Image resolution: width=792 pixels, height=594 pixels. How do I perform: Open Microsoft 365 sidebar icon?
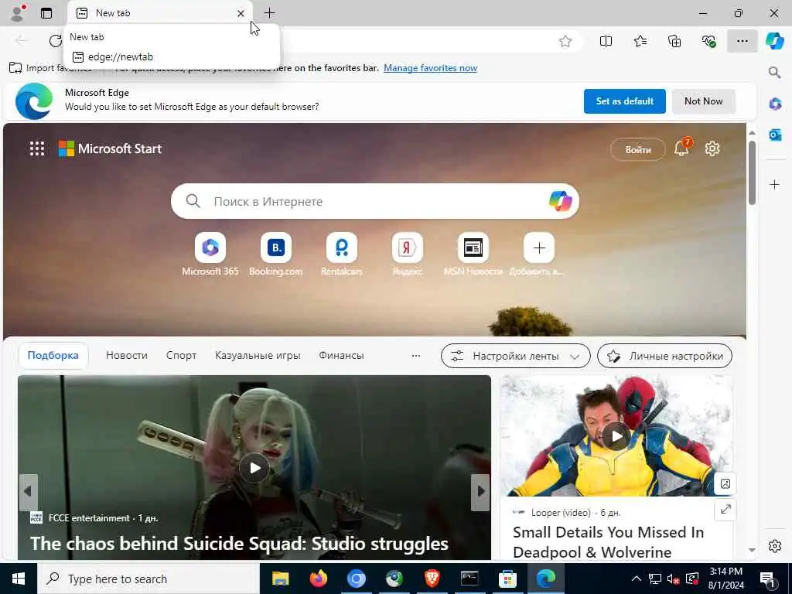[x=775, y=104]
